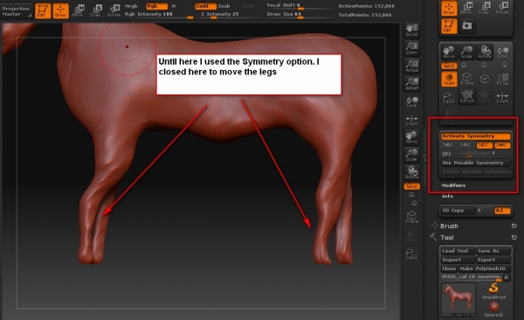
Task: Toggle Xyz rotation in the canvas-side shelf
Action: click(412, 186)
